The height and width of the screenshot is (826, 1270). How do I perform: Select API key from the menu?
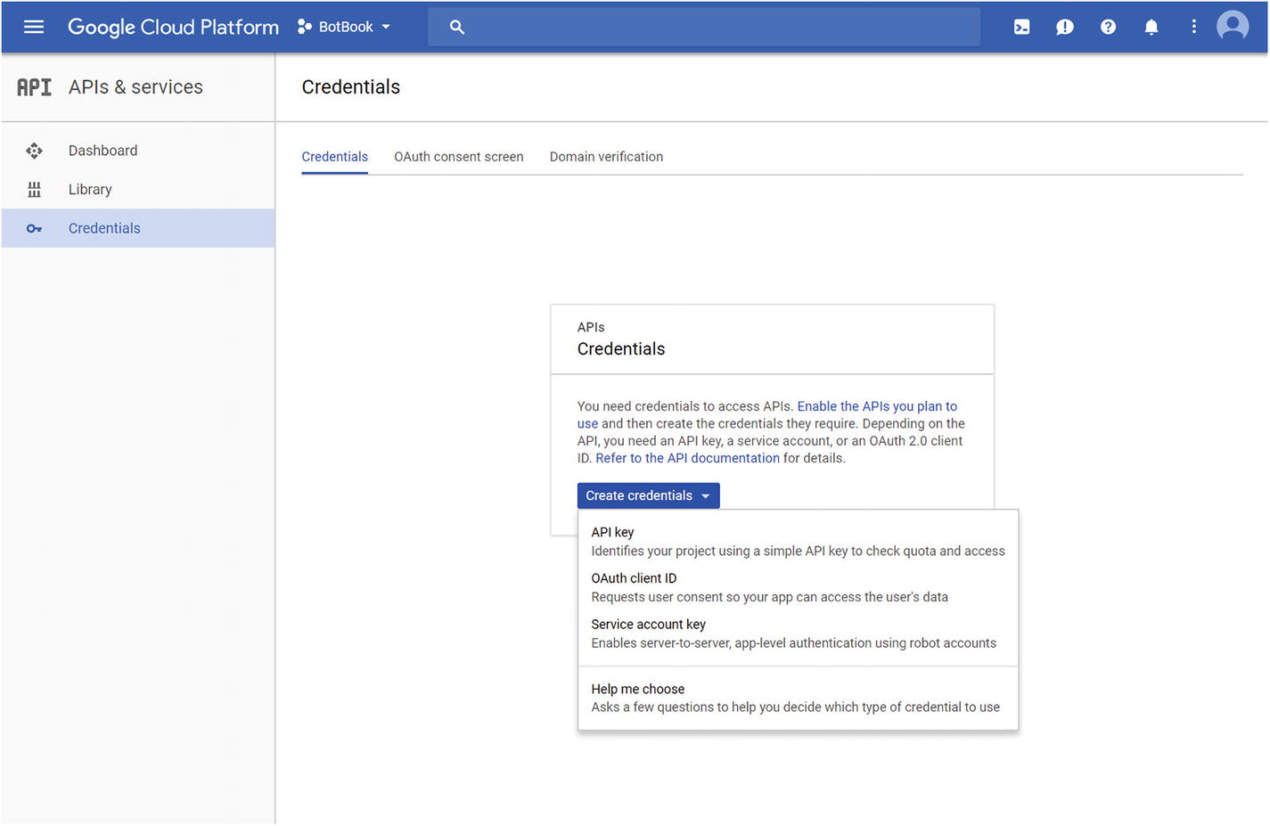(612, 532)
